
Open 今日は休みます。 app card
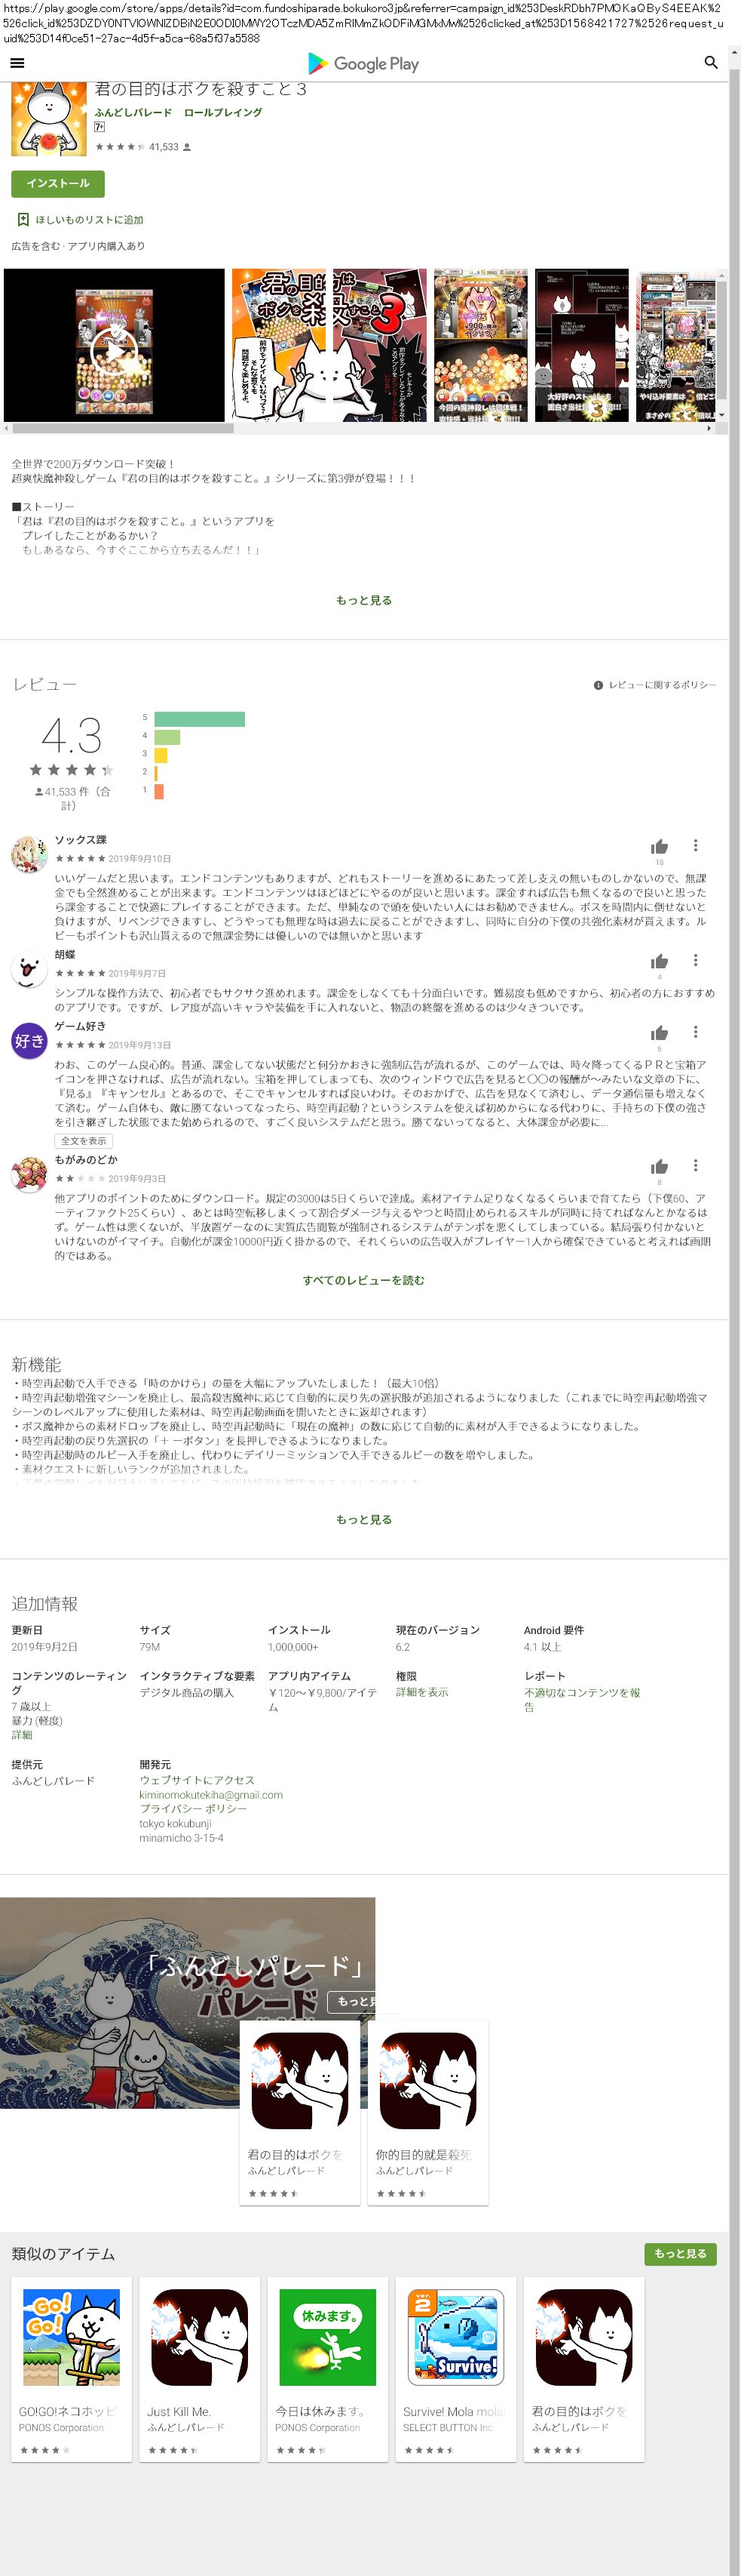point(328,2369)
